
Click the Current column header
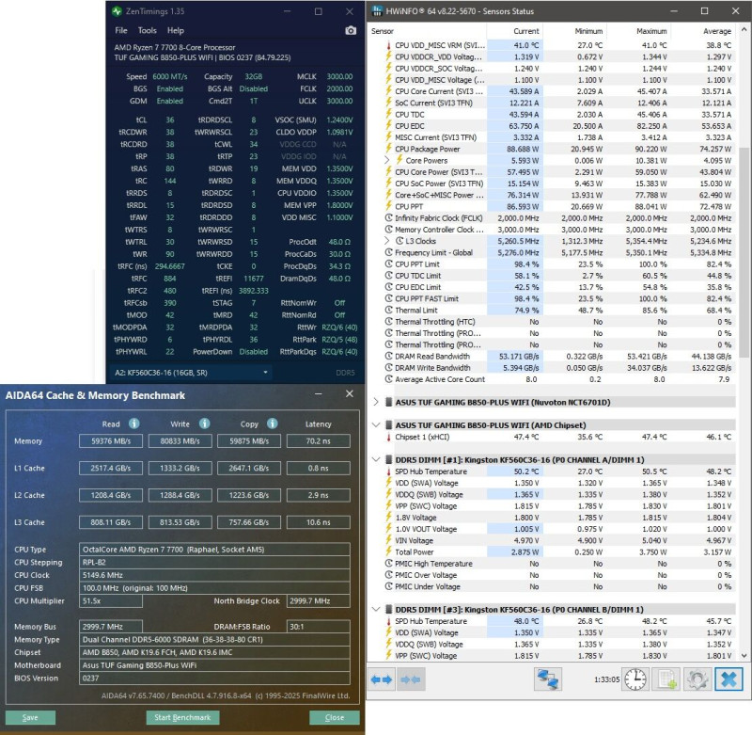(x=514, y=31)
